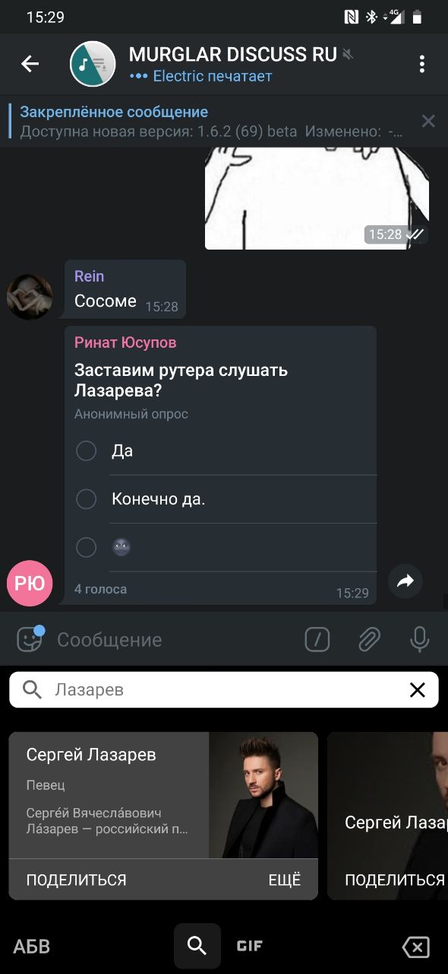The width and height of the screenshot is (448, 974).
Task: Tap the back arrow in chat header
Action: tap(30, 64)
